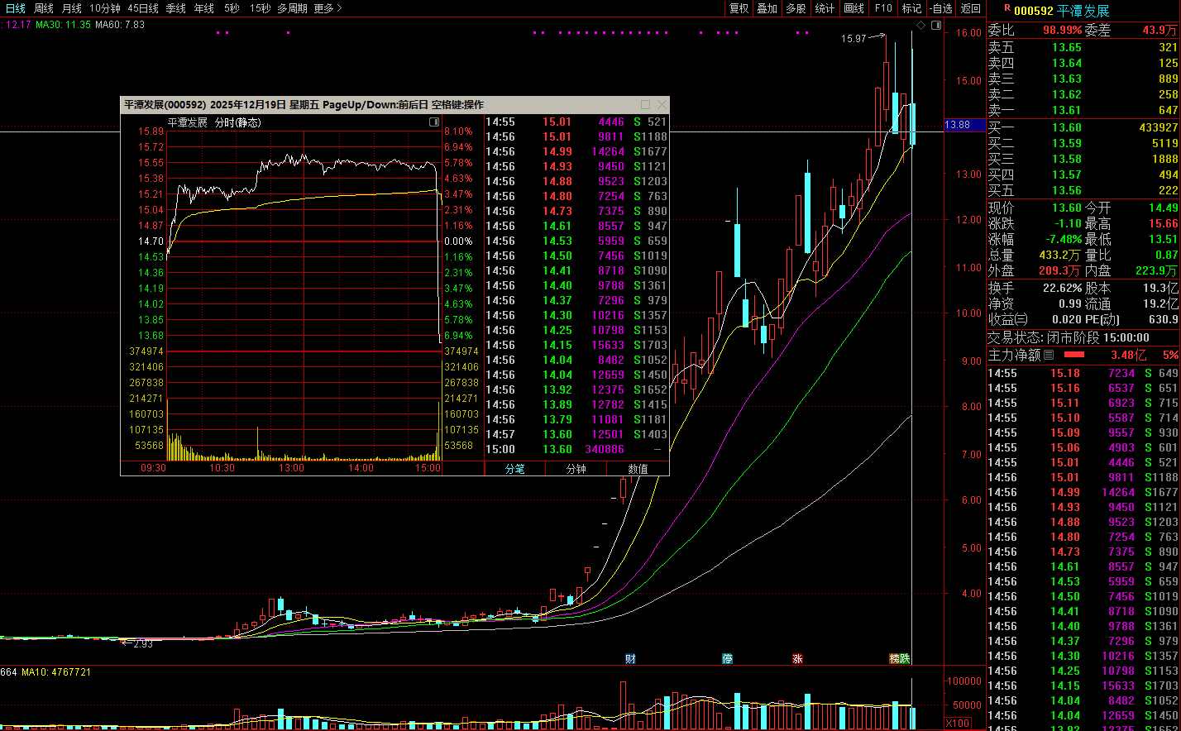Click the 换手 value 22.62%
This screenshot has height=731, width=1181.
click(1063, 288)
